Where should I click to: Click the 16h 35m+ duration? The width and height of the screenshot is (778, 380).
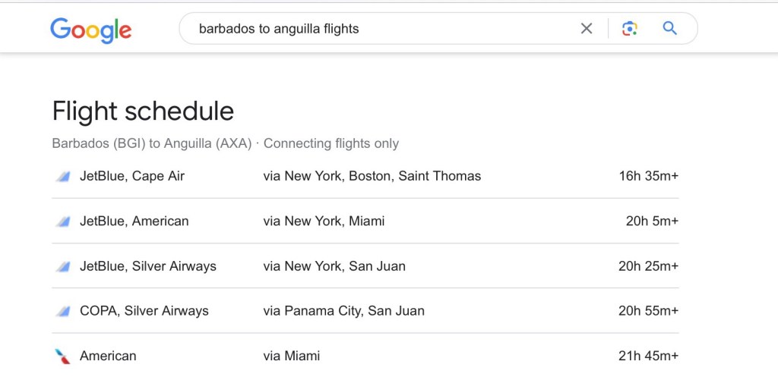point(648,176)
